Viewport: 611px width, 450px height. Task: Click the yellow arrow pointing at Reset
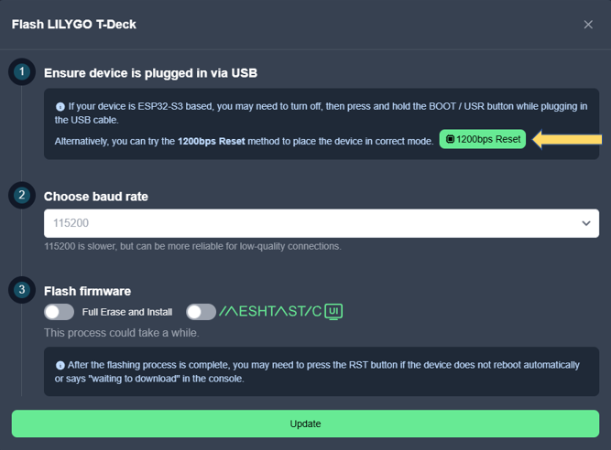pyautogui.click(x=567, y=139)
